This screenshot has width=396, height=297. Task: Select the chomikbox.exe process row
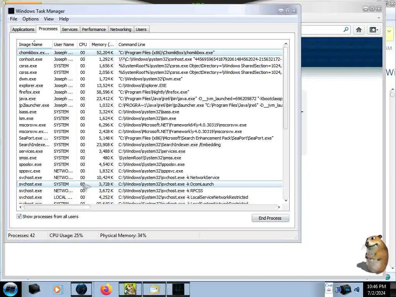[x=150, y=53]
